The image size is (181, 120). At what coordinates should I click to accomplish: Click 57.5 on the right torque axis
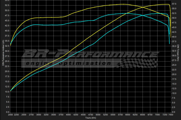click(x=174, y=4)
